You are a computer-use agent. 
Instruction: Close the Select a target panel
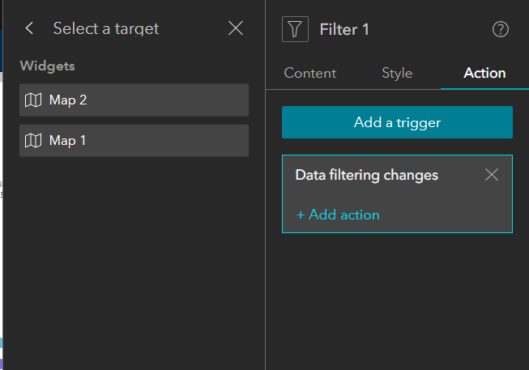pos(236,28)
